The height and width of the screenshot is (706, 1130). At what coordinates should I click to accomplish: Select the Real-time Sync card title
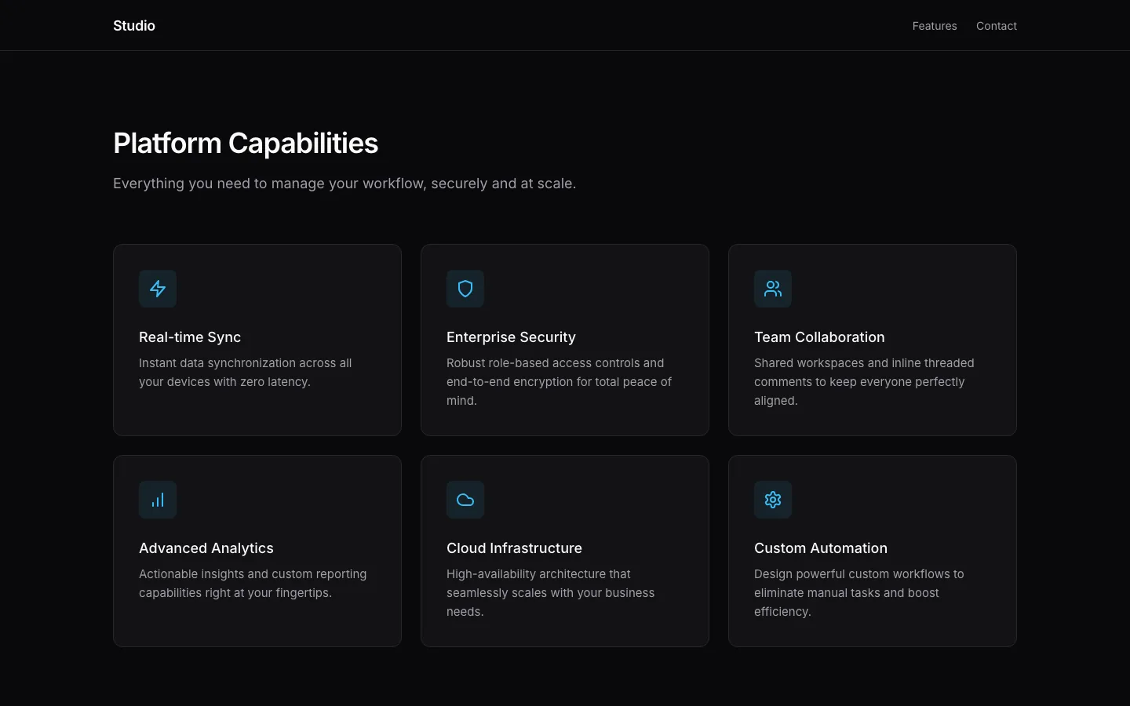190,337
